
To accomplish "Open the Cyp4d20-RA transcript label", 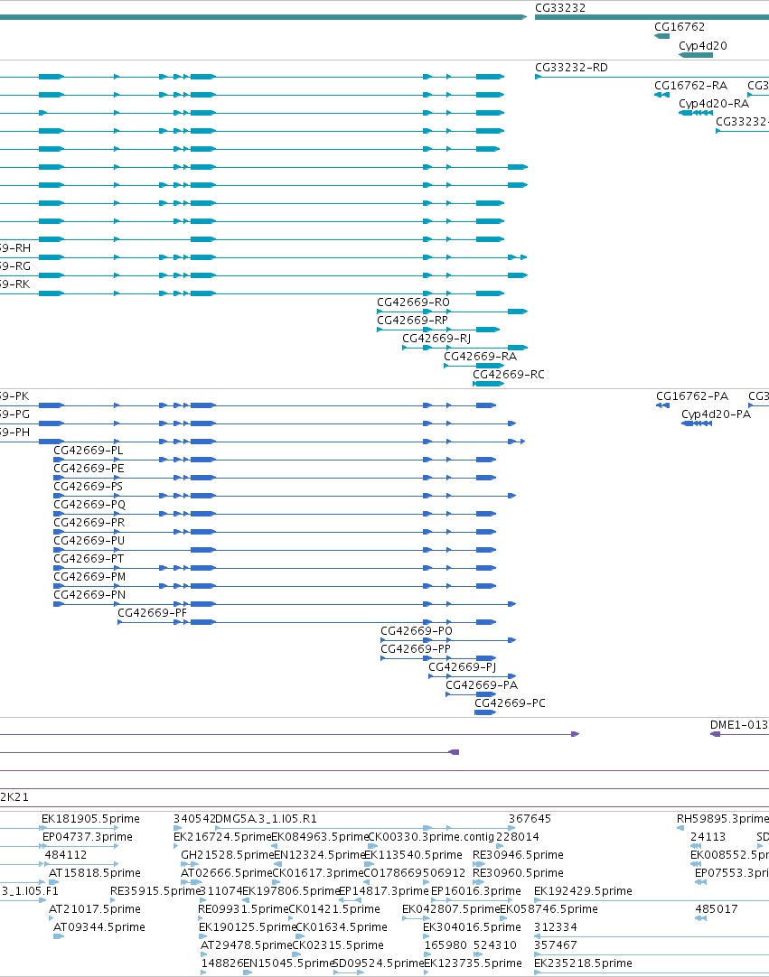I will (714, 104).
